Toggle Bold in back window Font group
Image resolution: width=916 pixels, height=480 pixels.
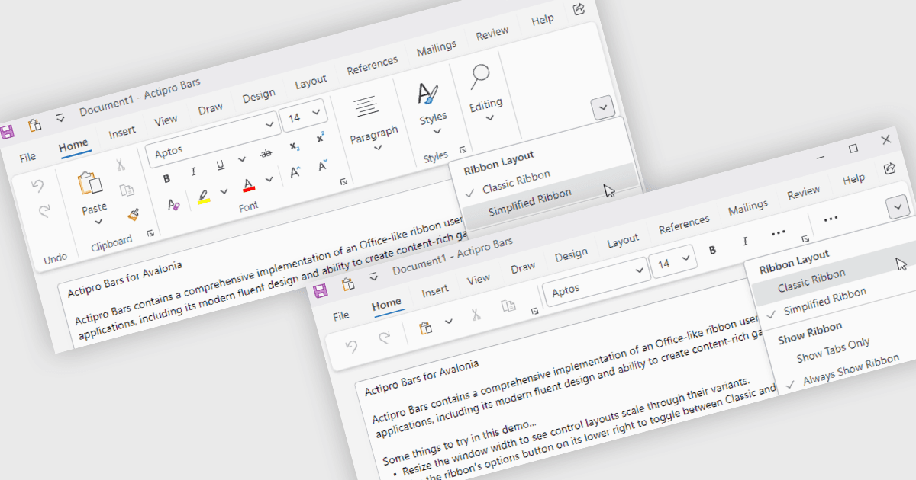tap(167, 179)
